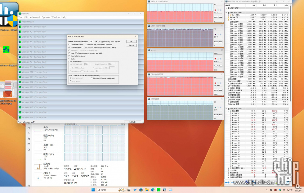Open the Microsoft Edge taskbar icon
The image size is (304, 193).
[x=153, y=190]
